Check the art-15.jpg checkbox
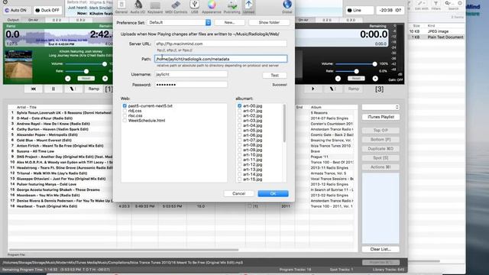This screenshot has height=275, width=489. tap(239, 180)
